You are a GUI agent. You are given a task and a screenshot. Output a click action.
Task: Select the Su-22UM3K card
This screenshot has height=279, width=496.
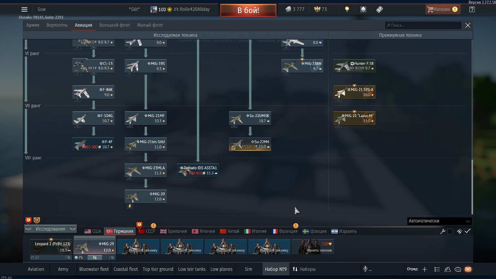click(250, 118)
